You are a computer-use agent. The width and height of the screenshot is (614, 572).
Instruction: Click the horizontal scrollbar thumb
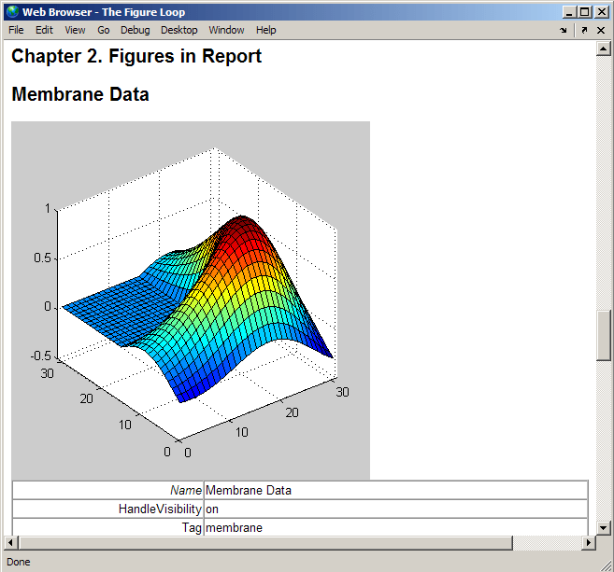tap(266, 542)
